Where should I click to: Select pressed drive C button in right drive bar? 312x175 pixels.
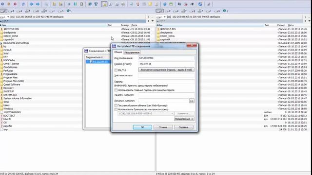(160, 11)
